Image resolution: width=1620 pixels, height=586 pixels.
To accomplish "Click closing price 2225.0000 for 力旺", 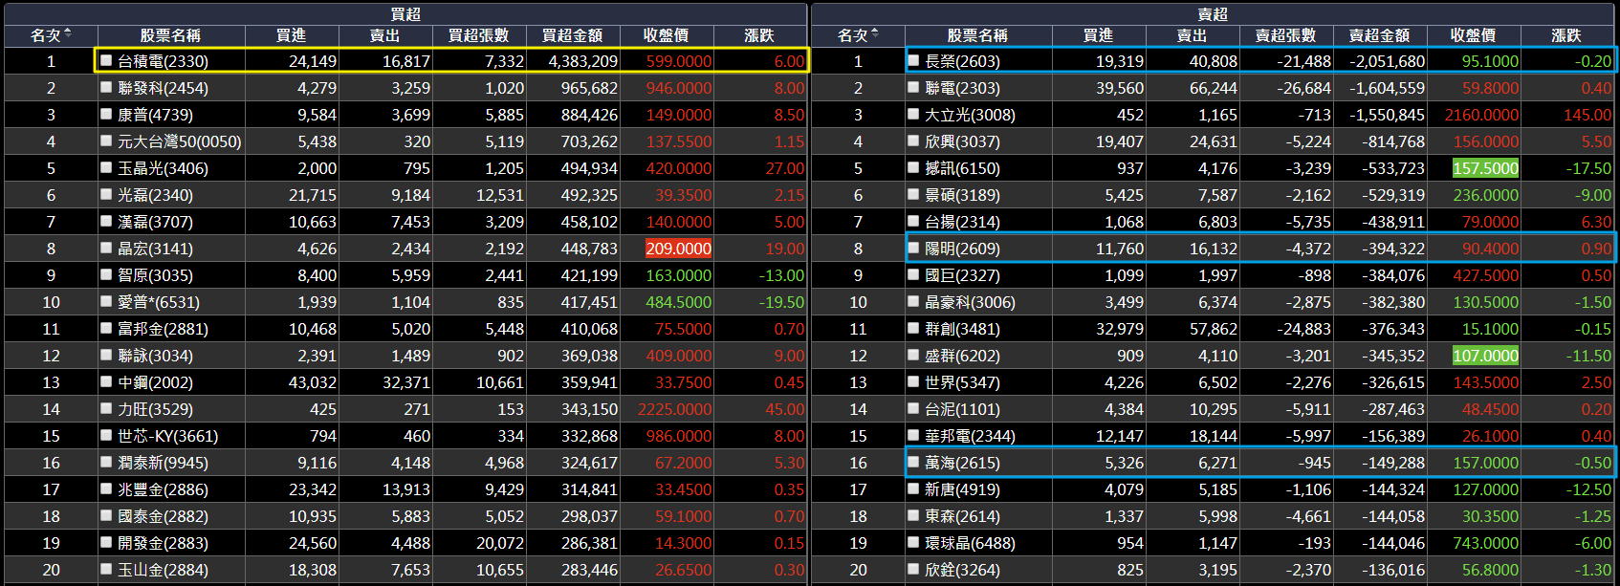I will 674,408.
